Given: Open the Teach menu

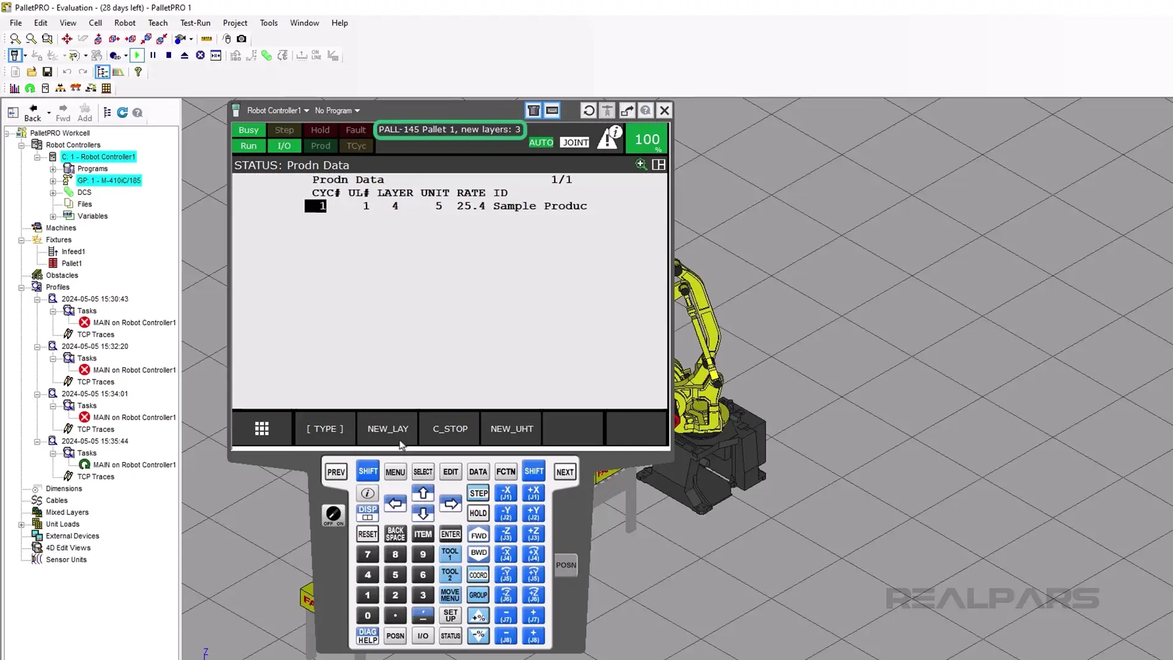Looking at the screenshot, I should pos(158,23).
